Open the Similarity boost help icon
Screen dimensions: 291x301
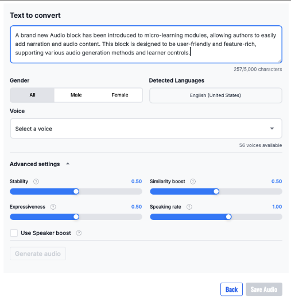click(193, 182)
